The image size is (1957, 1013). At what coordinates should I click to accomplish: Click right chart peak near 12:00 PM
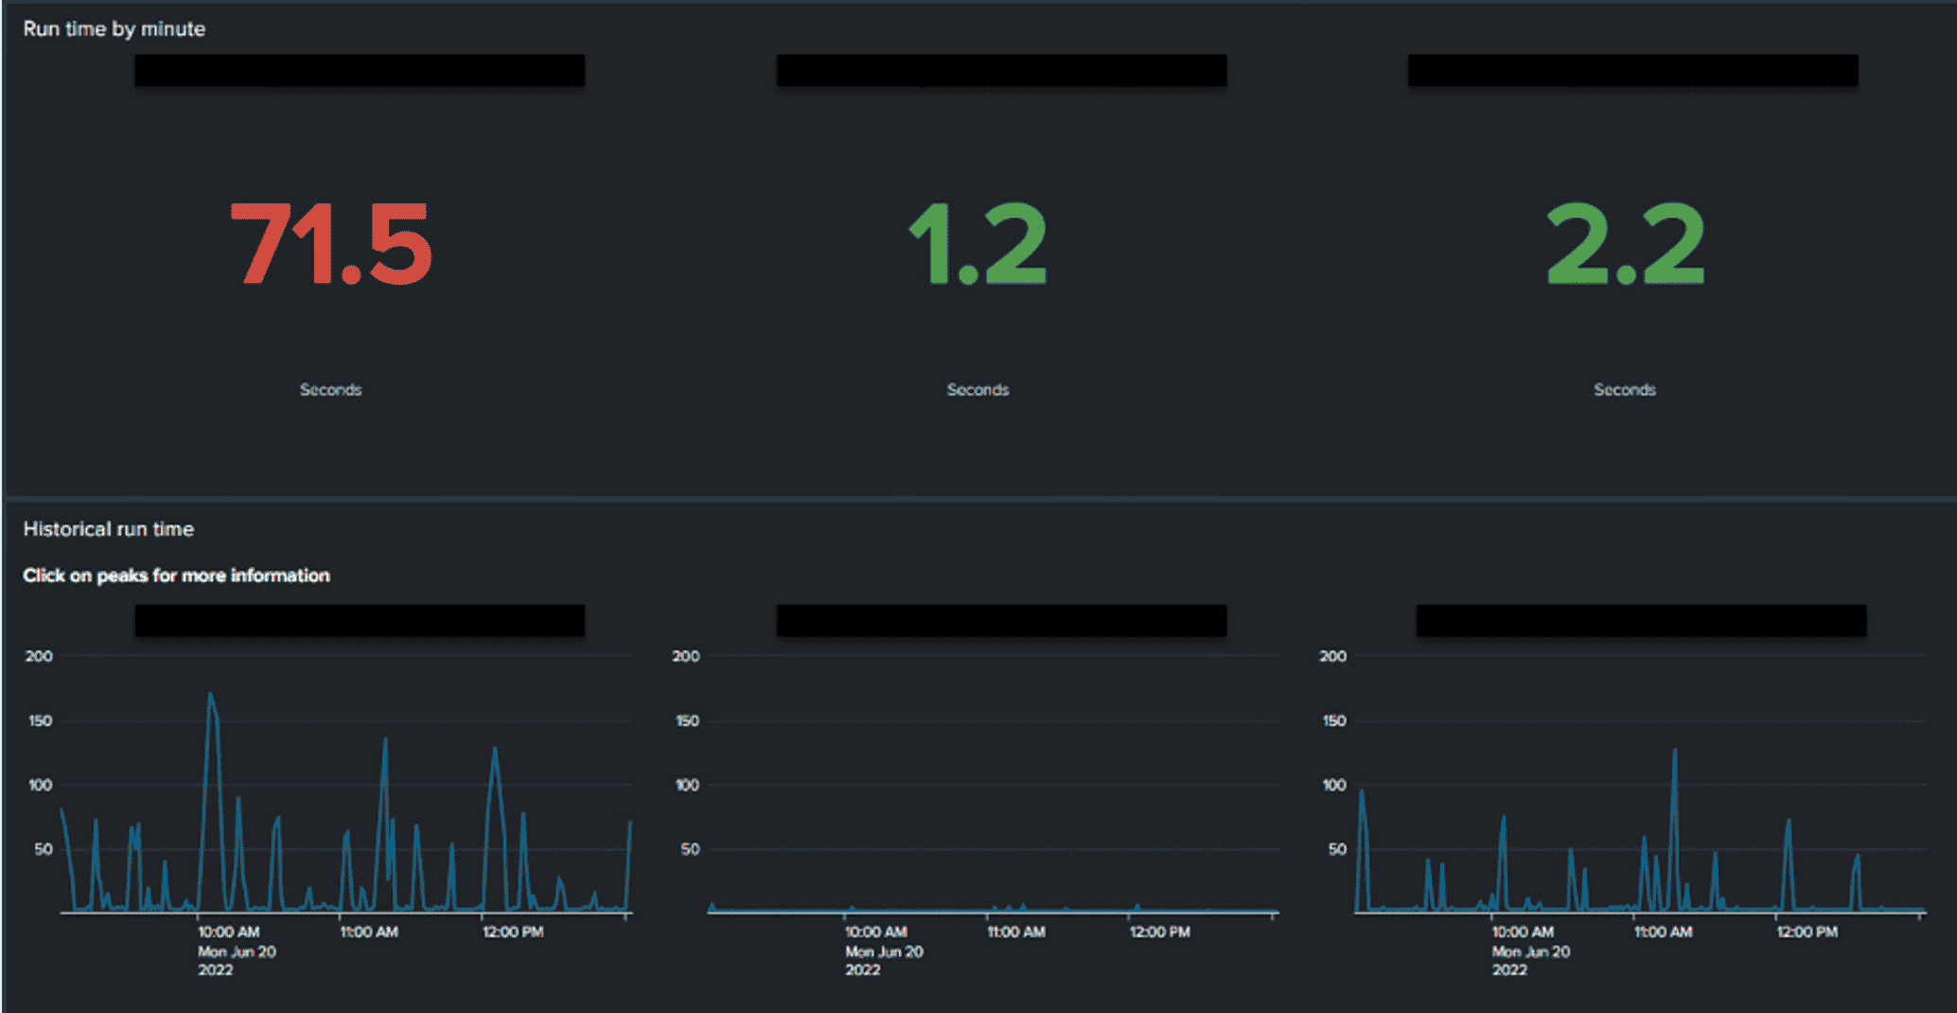(x=1788, y=823)
